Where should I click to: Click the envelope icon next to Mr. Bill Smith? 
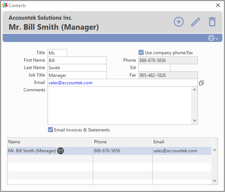point(61,151)
